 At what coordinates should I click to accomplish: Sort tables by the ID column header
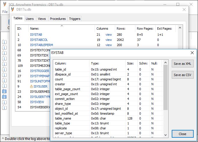tap(22, 29)
